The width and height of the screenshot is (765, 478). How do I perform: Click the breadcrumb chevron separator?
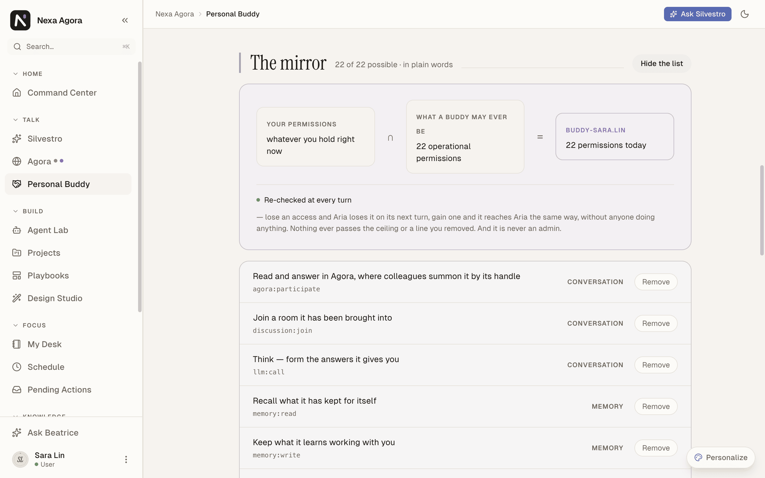click(200, 14)
